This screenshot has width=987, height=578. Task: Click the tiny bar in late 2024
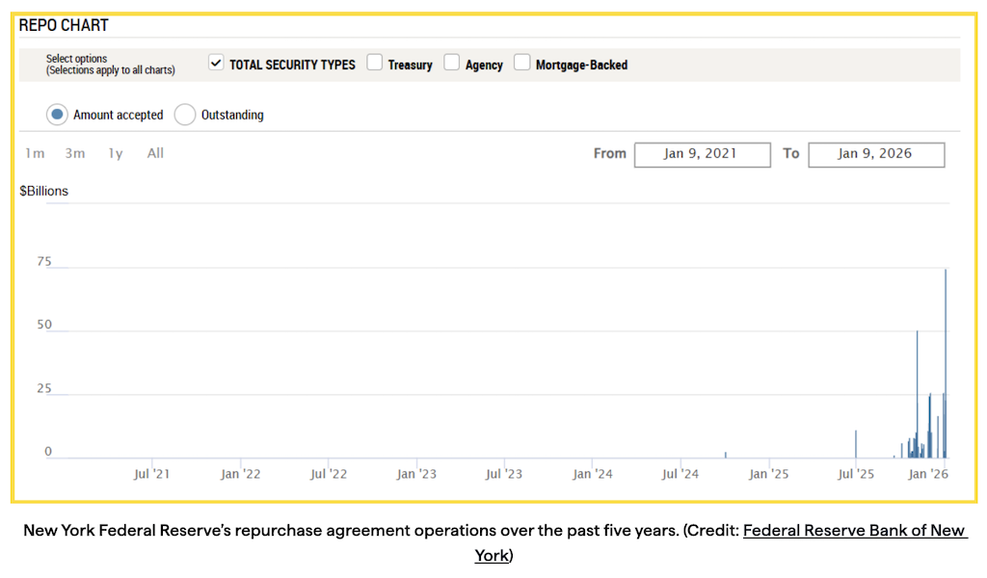[x=726, y=455]
